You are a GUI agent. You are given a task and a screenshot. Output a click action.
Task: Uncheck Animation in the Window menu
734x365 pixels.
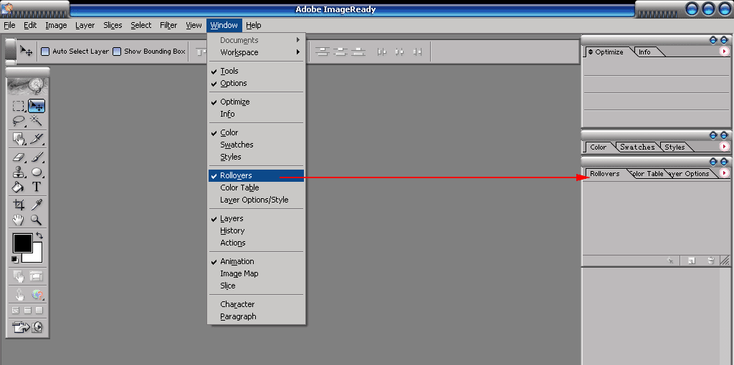256,261
